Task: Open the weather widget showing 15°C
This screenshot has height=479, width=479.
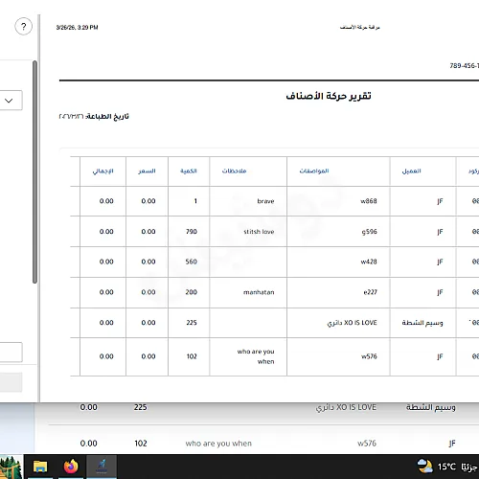Action: 446,467
